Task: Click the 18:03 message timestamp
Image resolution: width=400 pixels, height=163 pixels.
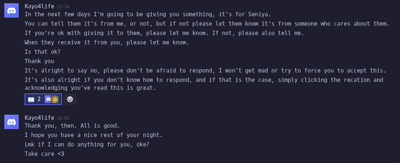Action: point(63,118)
